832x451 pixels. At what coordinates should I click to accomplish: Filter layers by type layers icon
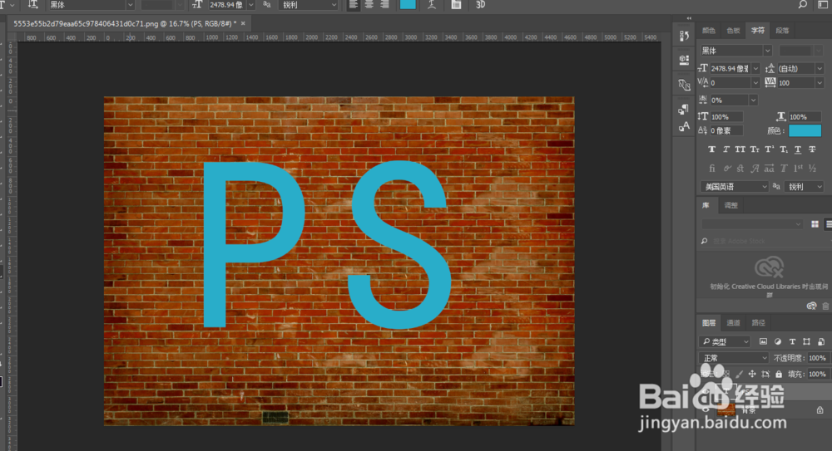[792, 342]
